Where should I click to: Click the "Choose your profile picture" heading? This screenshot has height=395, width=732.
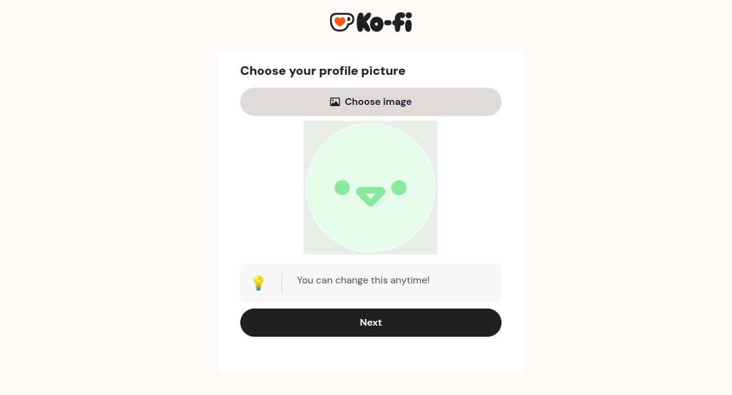coord(323,71)
